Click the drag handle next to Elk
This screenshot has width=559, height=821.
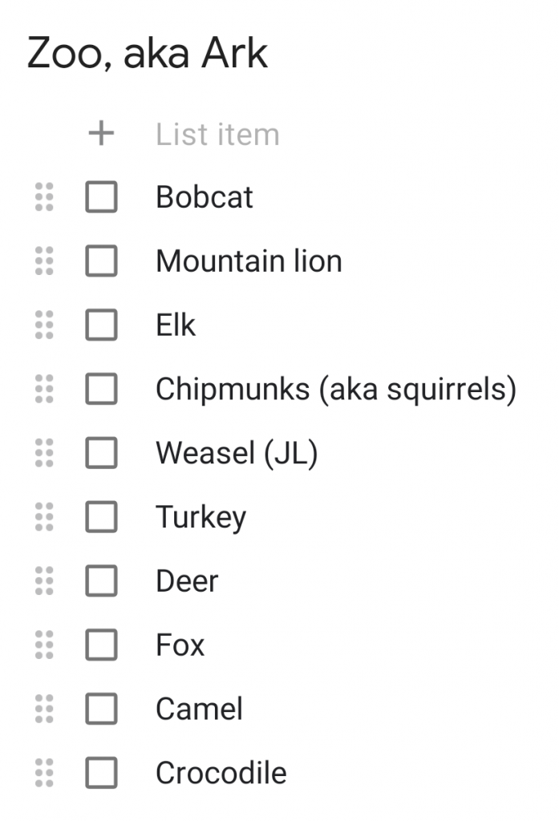45,326
